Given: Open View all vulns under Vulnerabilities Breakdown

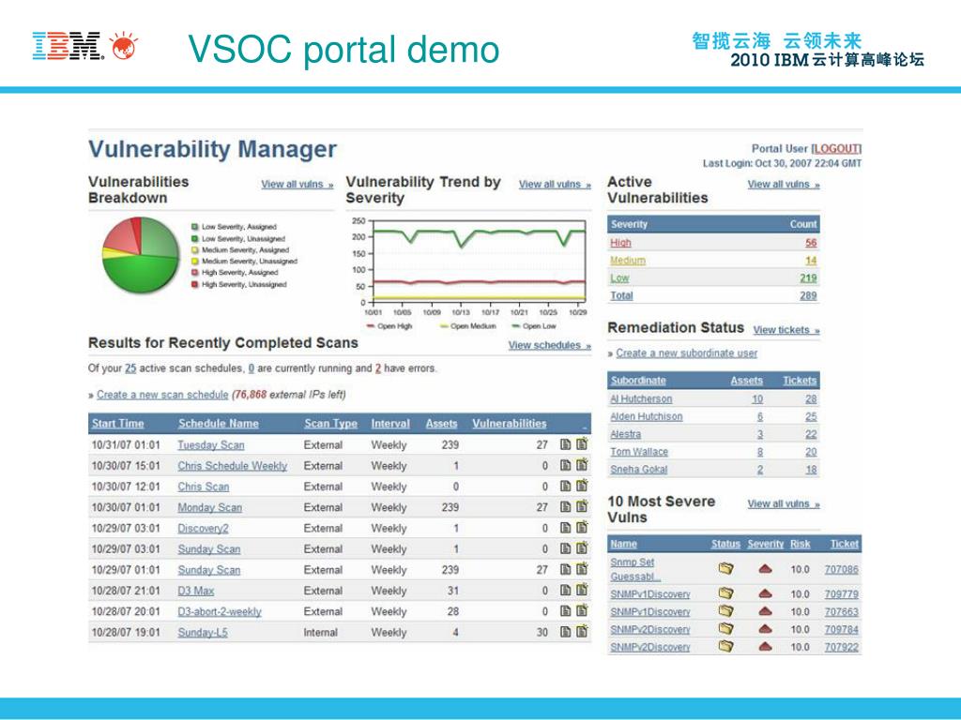Looking at the screenshot, I should 297,185.
